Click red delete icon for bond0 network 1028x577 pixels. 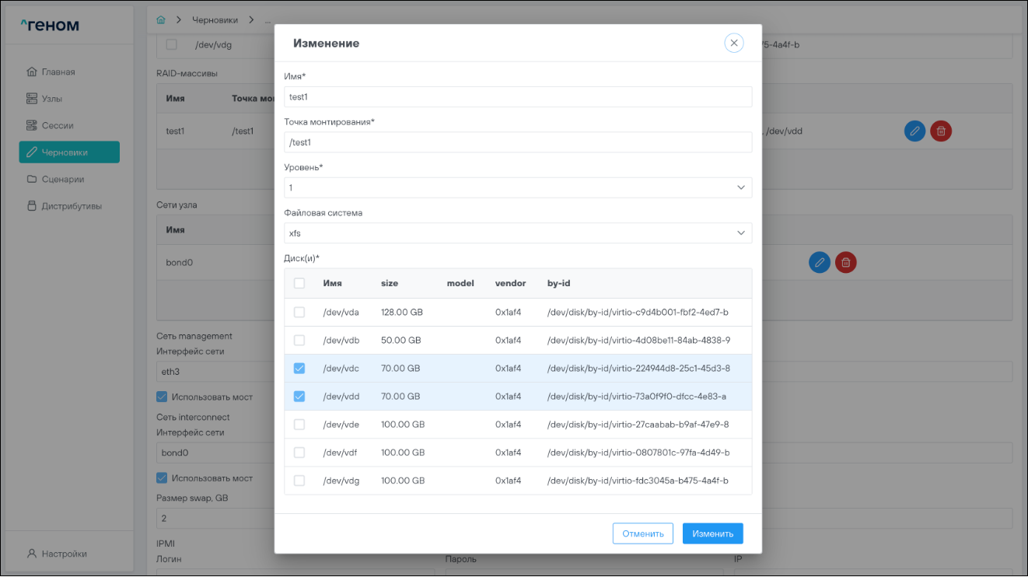(845, 262)
